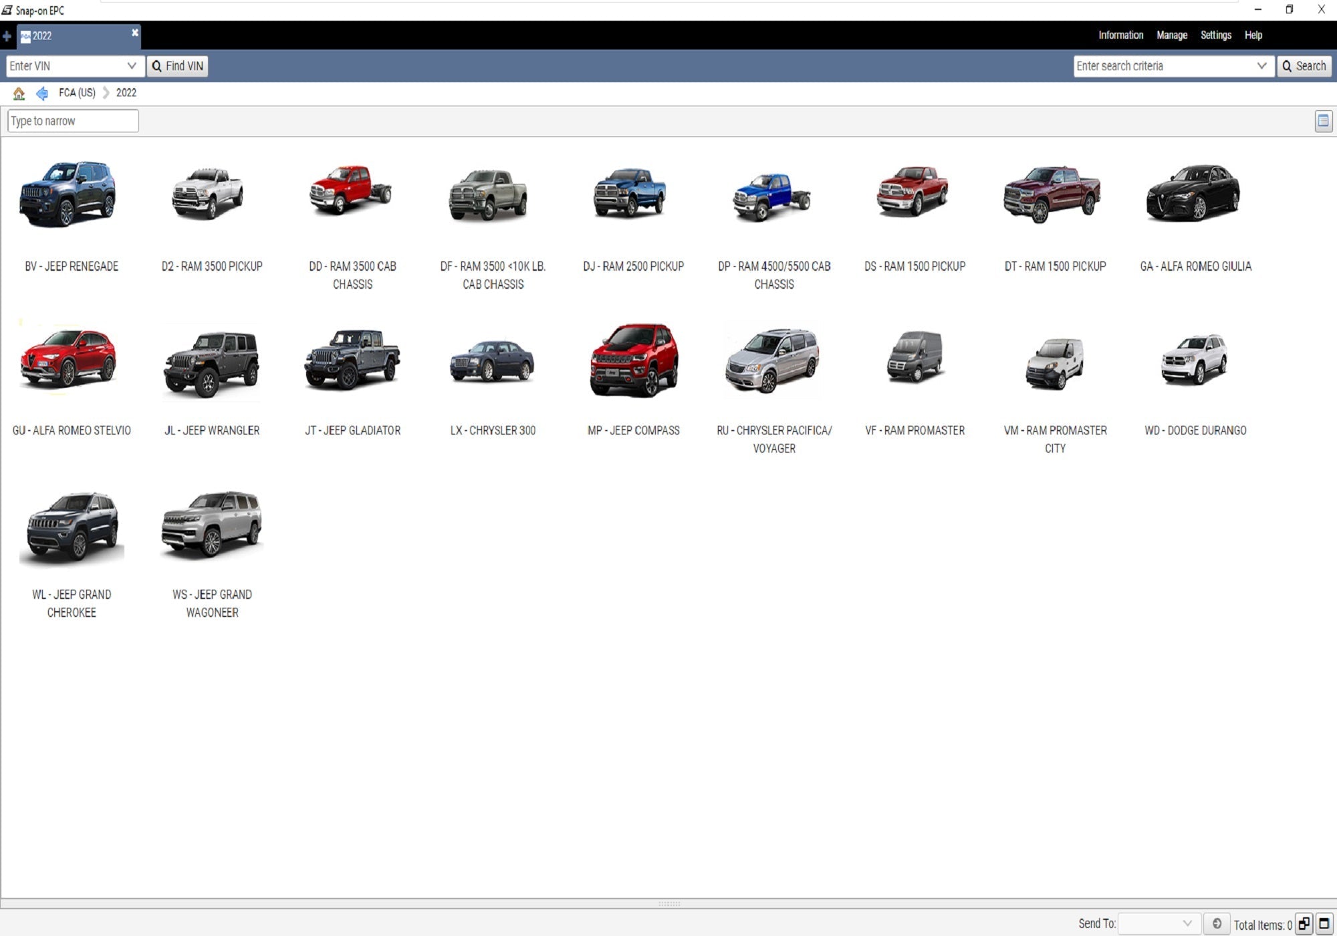Close the 2022 tab
The height and width of the screenshot is (936, 1337).
(135, 33)
